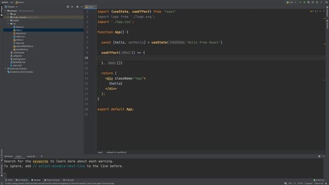The width and height of the screenshot is (329, 185).
Task: Open Project panel settings gear
Action: pos(77,7)
